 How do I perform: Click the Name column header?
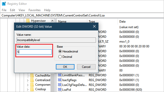(62, 21)
